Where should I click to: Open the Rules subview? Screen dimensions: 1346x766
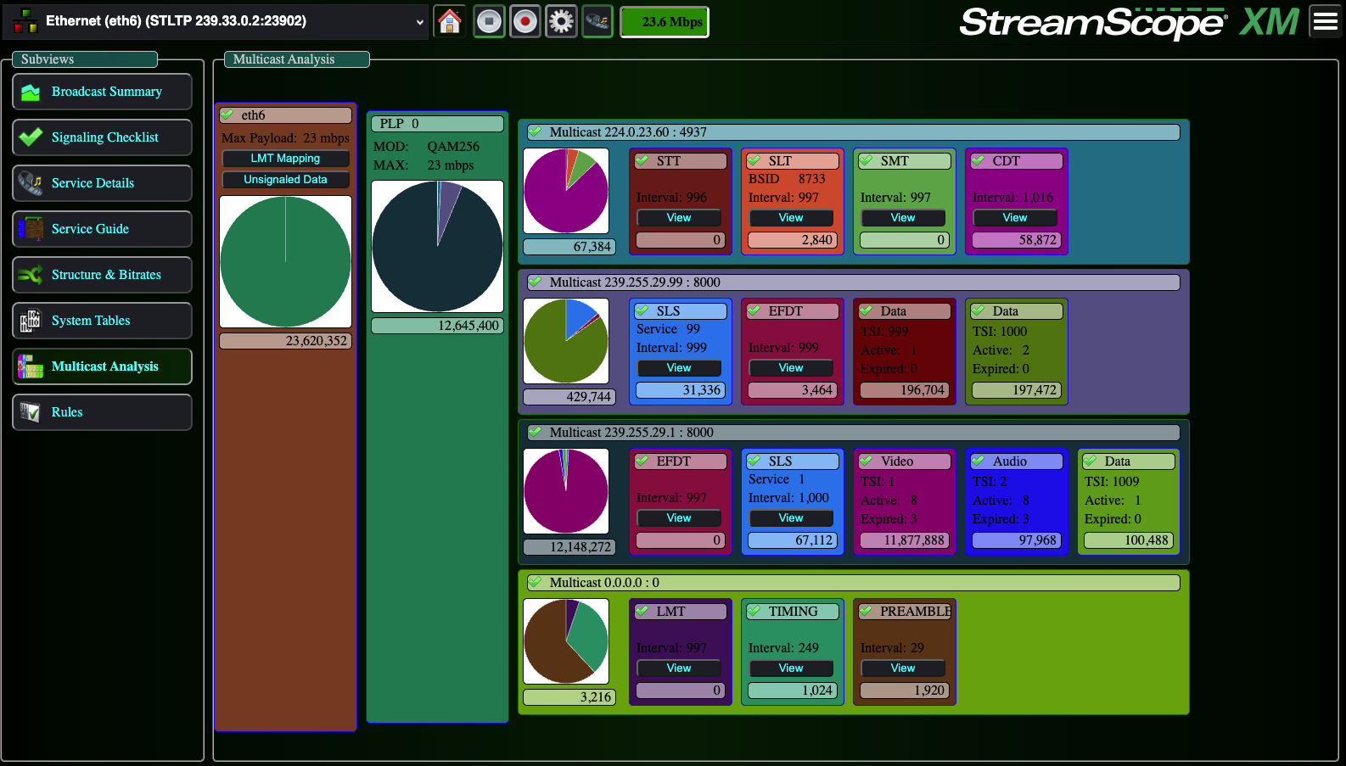coord(102,412)
